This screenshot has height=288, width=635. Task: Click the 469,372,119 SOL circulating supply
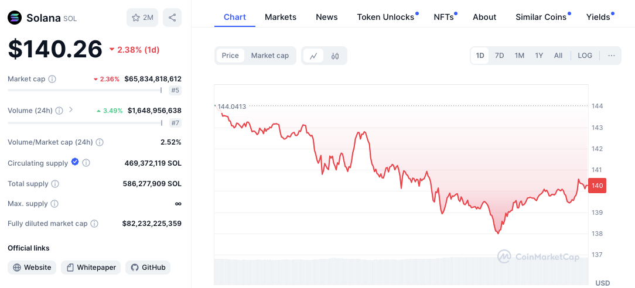tap(153, 163)
